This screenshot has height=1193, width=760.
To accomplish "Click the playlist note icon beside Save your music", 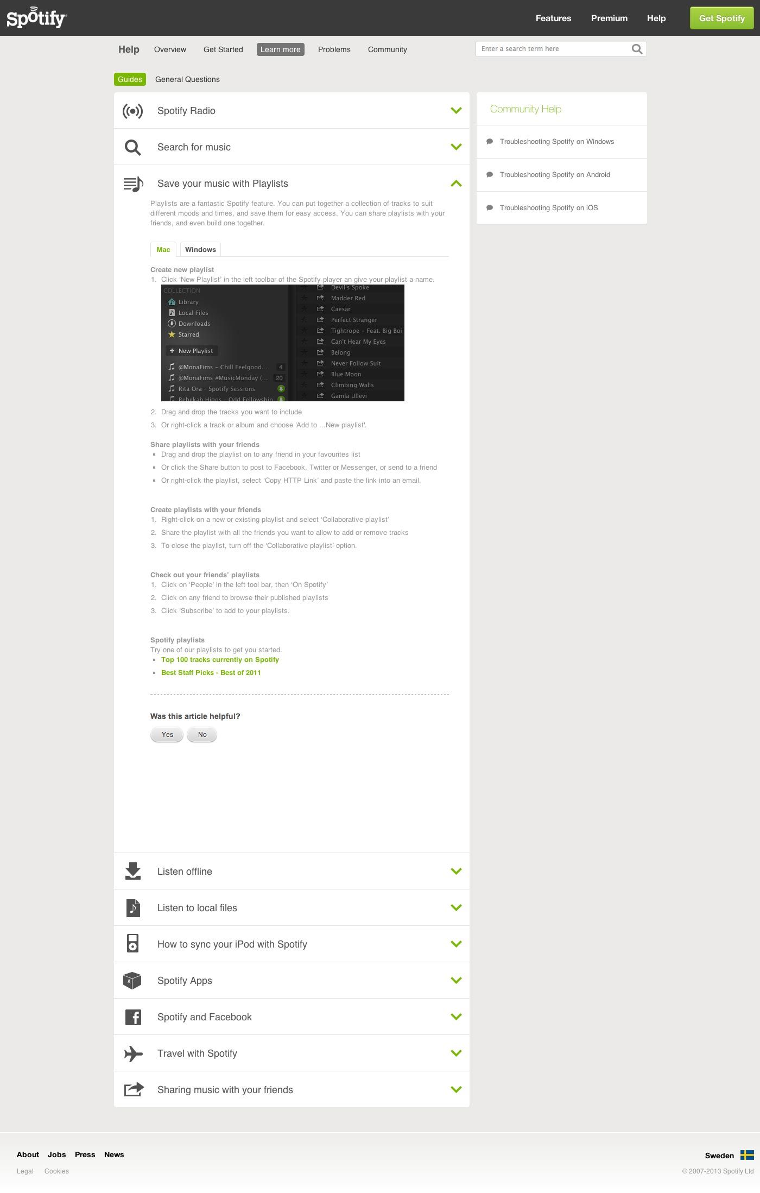I will point(133,184).
